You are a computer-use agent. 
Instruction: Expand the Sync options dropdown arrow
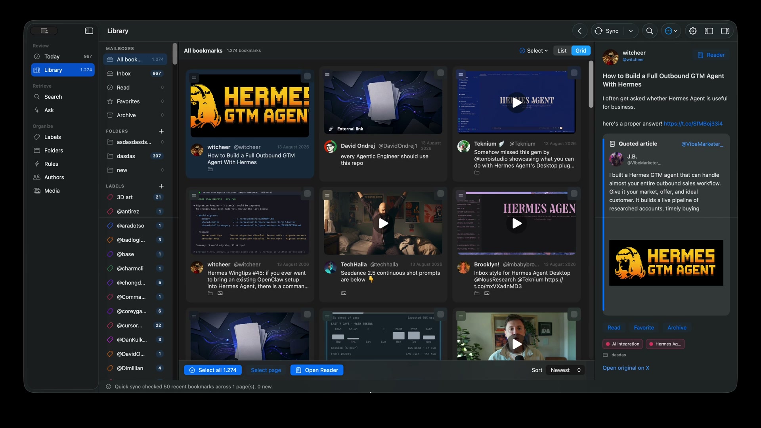(631, 31)
